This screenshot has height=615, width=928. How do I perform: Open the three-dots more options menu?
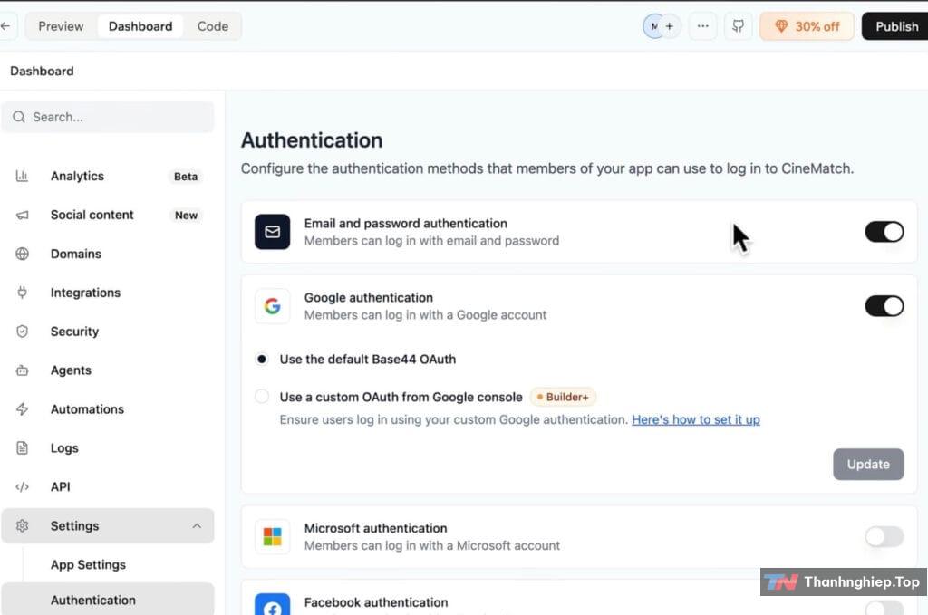[702, 26]
